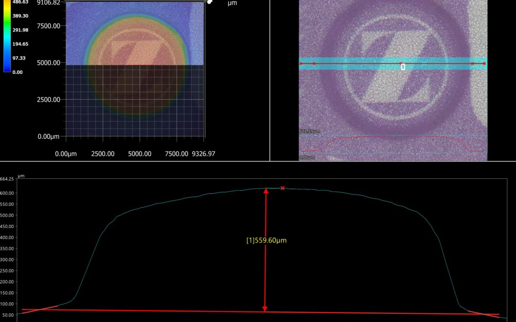516x322 pixels.
Task: Click the "250.00" tick label on the profile graph
Action: point(7,271)
